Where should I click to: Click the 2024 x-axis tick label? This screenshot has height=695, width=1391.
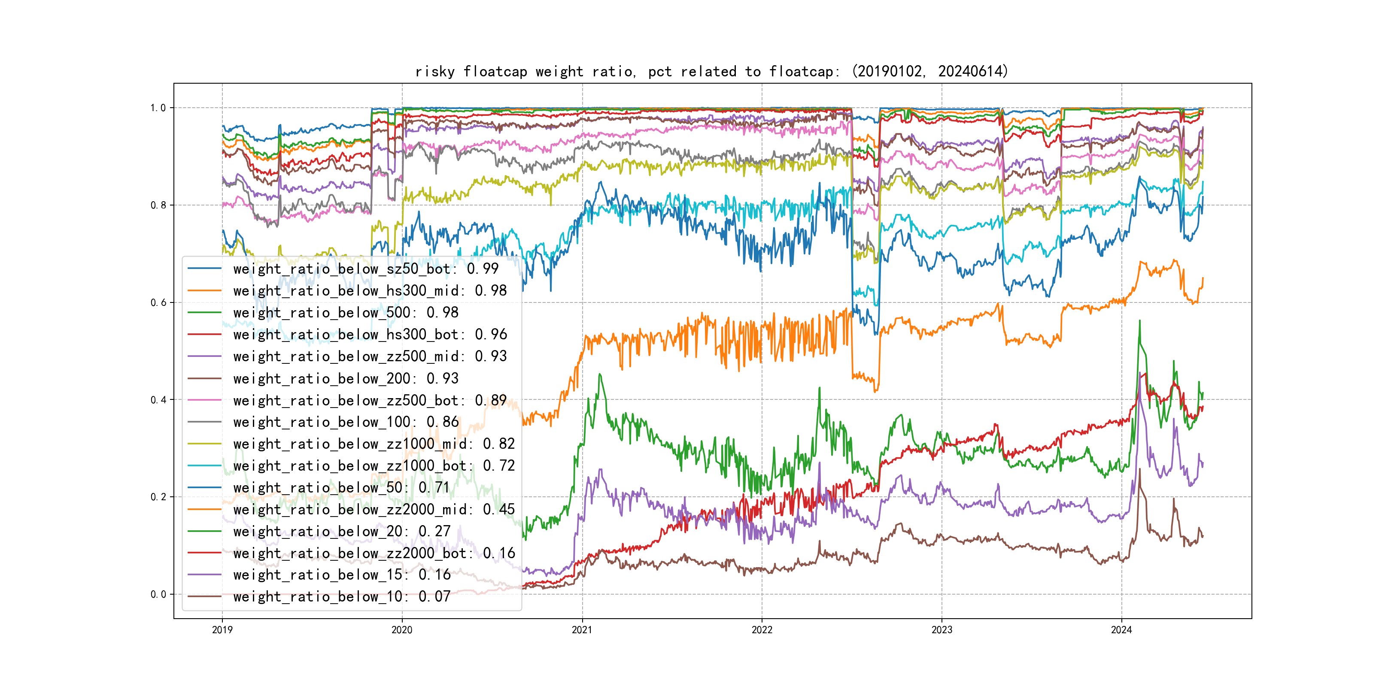coord(1121,630)
